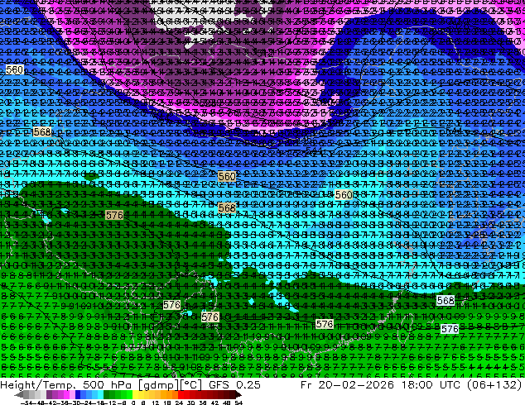Click the leftmost 576 contour label

tap(114, 215)
